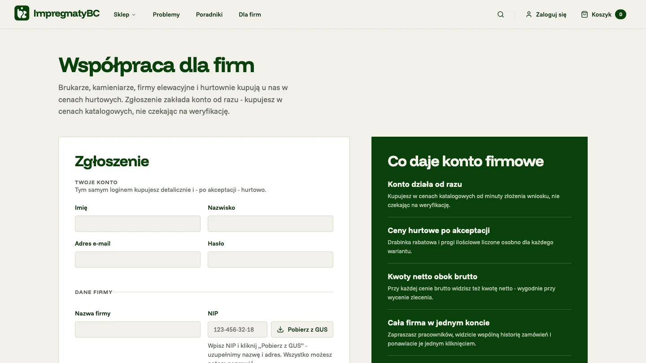Click the download icon in Pobierz z GUS
The height and width of the screenshot is (363, 646).
coord(280,329)
